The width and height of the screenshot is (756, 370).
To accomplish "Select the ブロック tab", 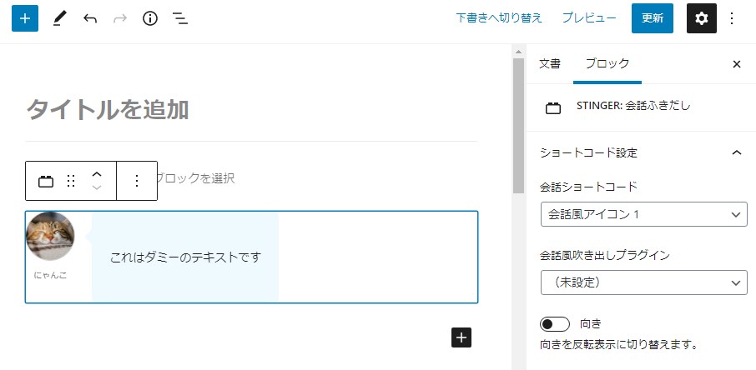I will [607, 63].
